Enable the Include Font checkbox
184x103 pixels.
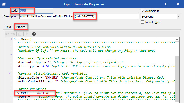click(142, 22)
